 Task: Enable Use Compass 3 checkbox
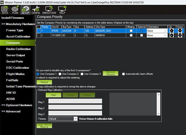[x=82, y=74]
